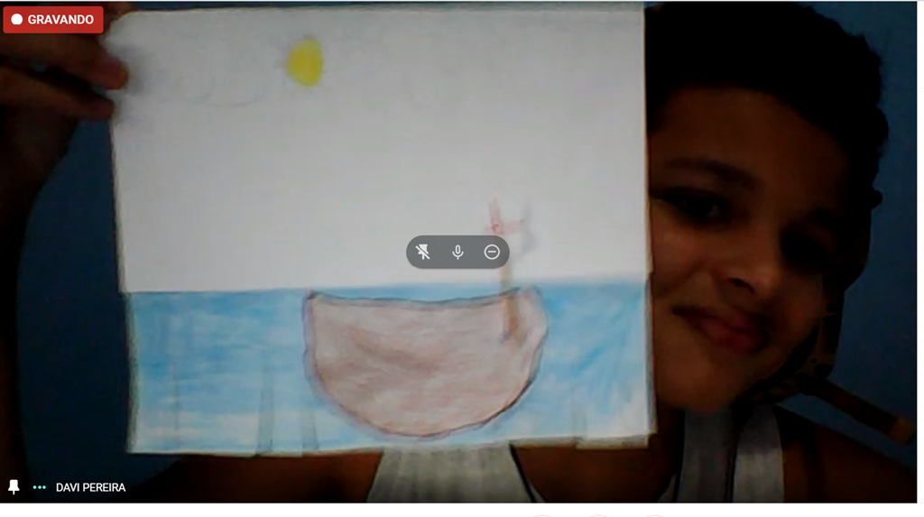
Task: Unpin Davi Pereira's video from main screen
Action: click(x=423, y=253)
